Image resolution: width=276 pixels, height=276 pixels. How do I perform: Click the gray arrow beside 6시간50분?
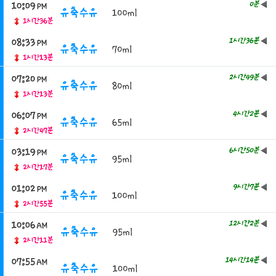pyautogui.click(x=264, y=150)
